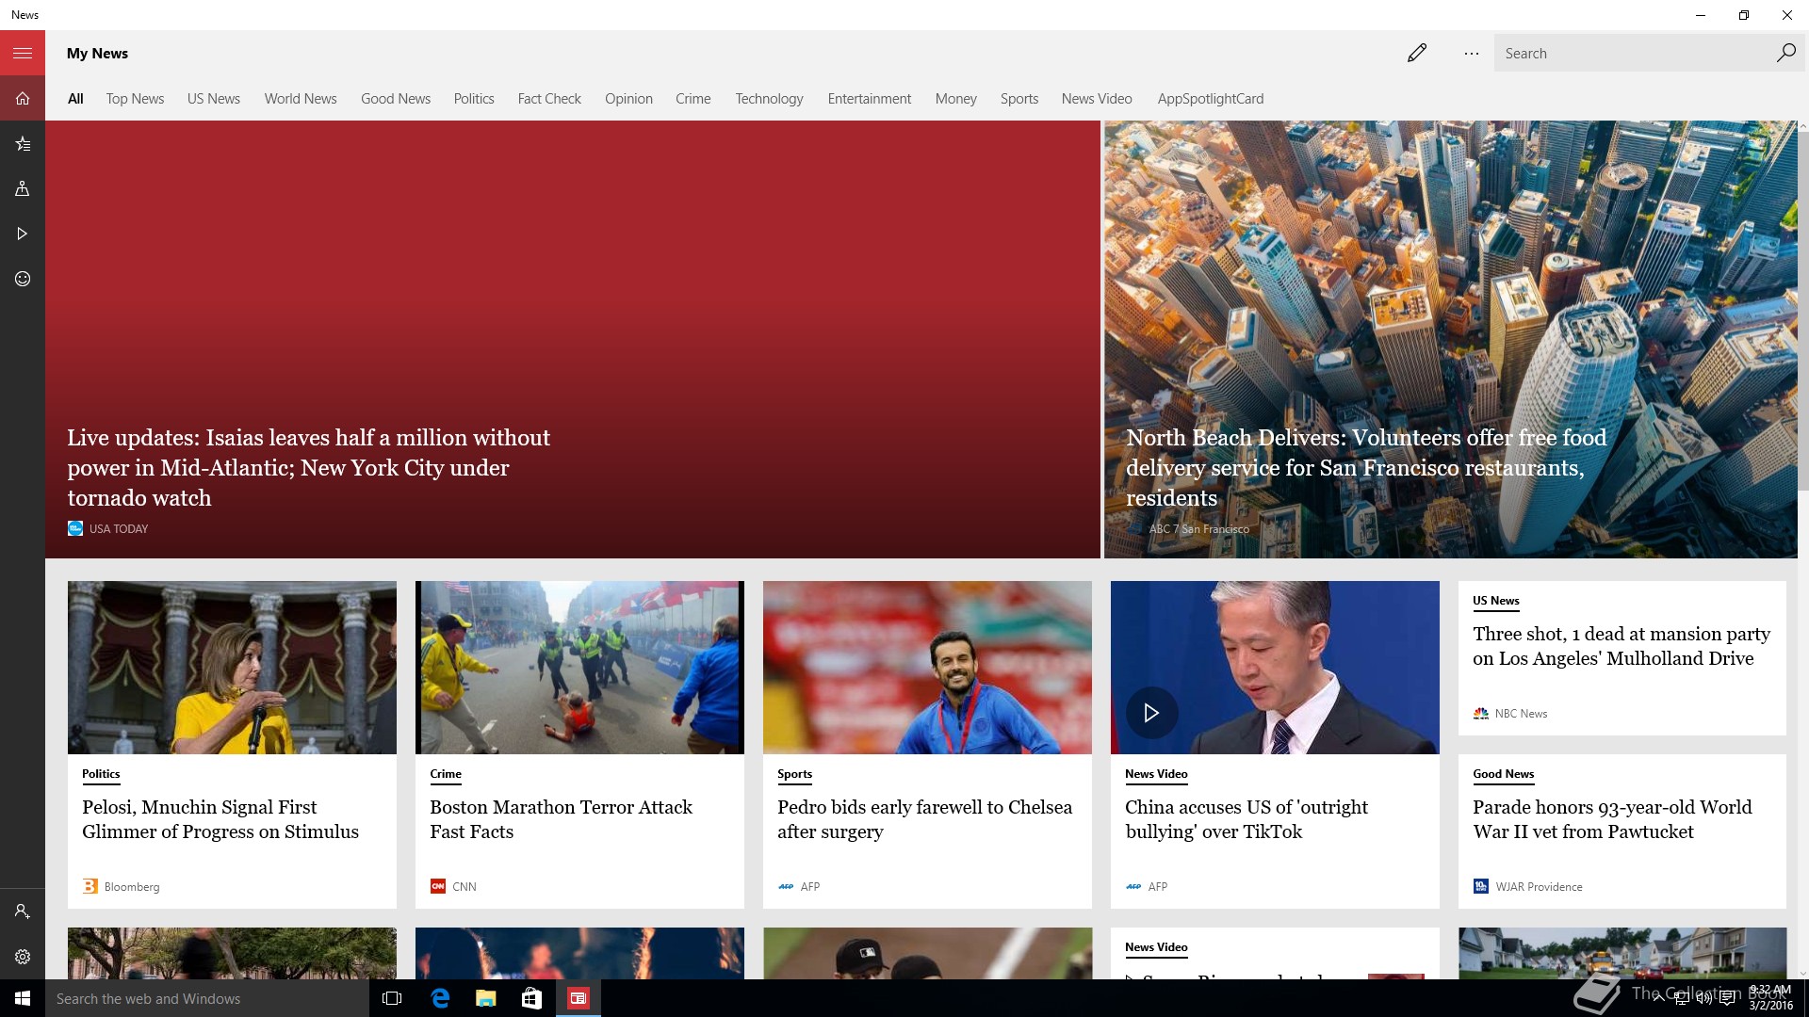The width and height of the screenshot is (1809, 1017).
Task: Click the Pelosi photo thumbnail
Action: [x=232, y=668]
